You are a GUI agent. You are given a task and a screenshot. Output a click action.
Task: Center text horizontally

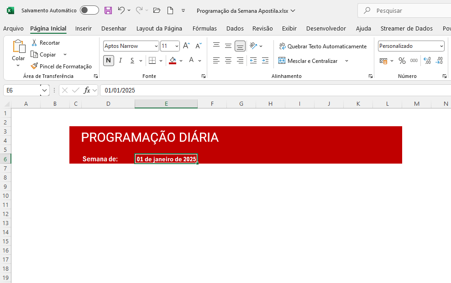[228, 60]
